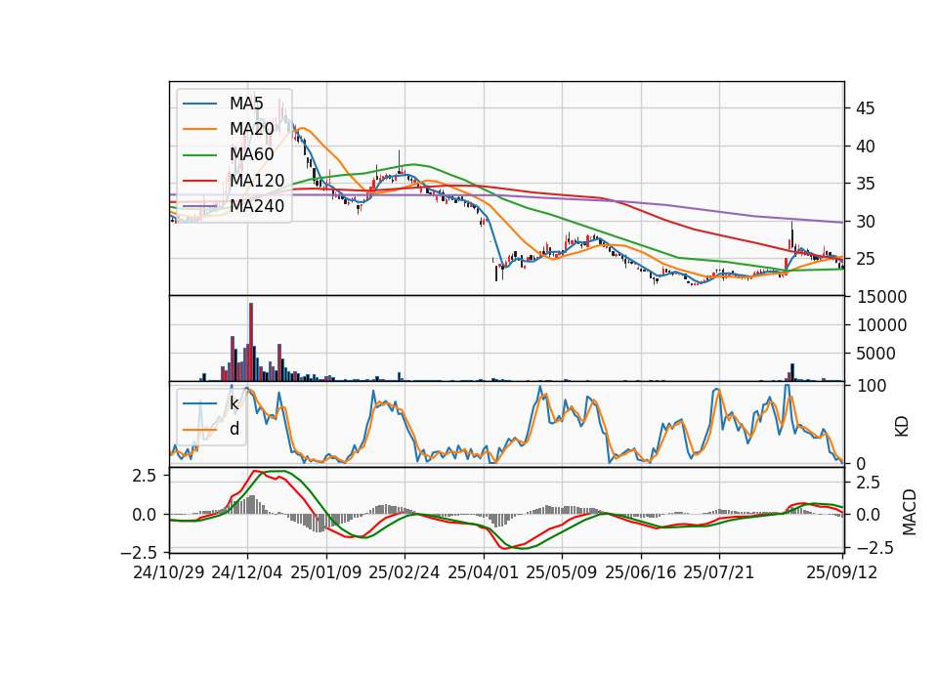Click the price axis value 35

point(865,185)
